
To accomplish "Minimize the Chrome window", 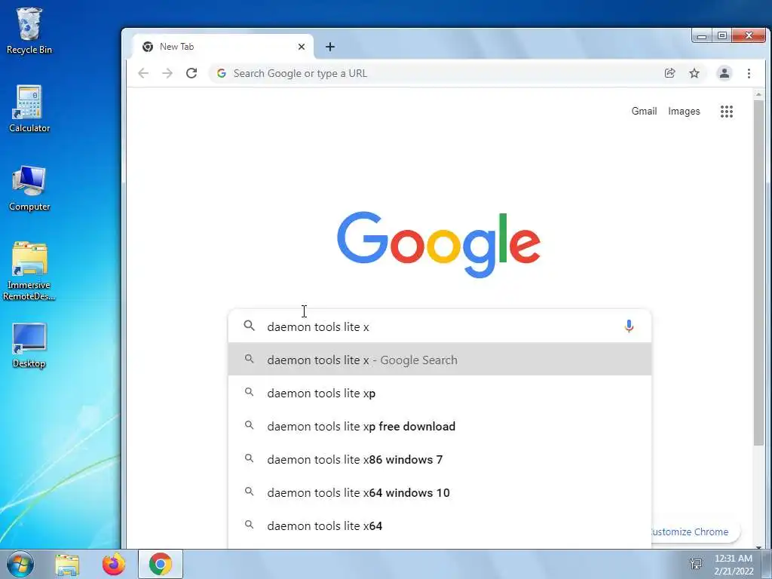I will point(702,36).
